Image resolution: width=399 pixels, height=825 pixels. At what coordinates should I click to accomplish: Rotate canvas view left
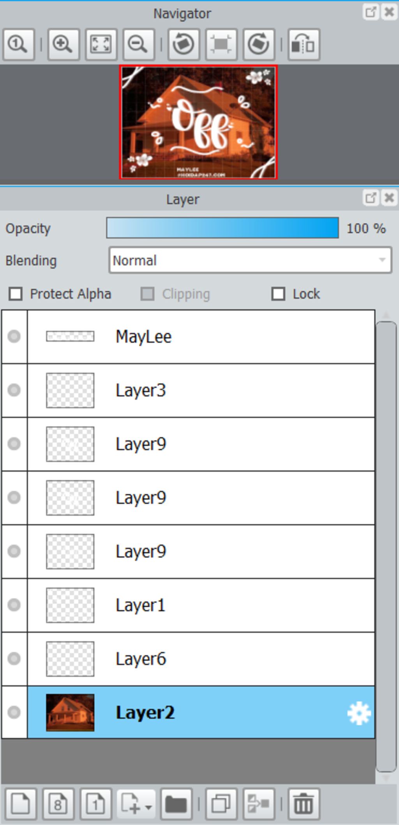184,44
